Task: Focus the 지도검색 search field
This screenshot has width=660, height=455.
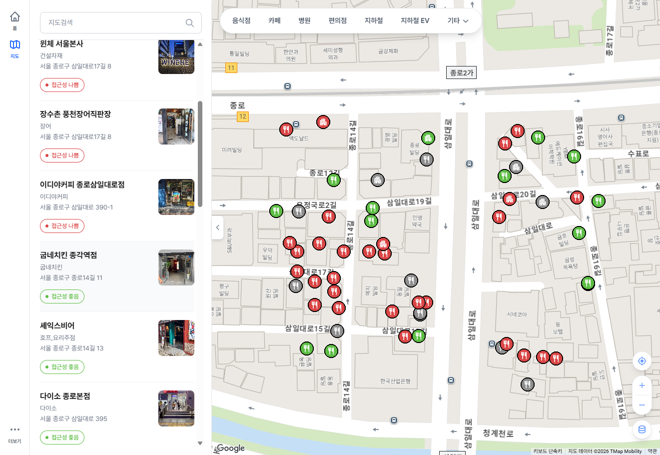Action: [x=121, y=22]
